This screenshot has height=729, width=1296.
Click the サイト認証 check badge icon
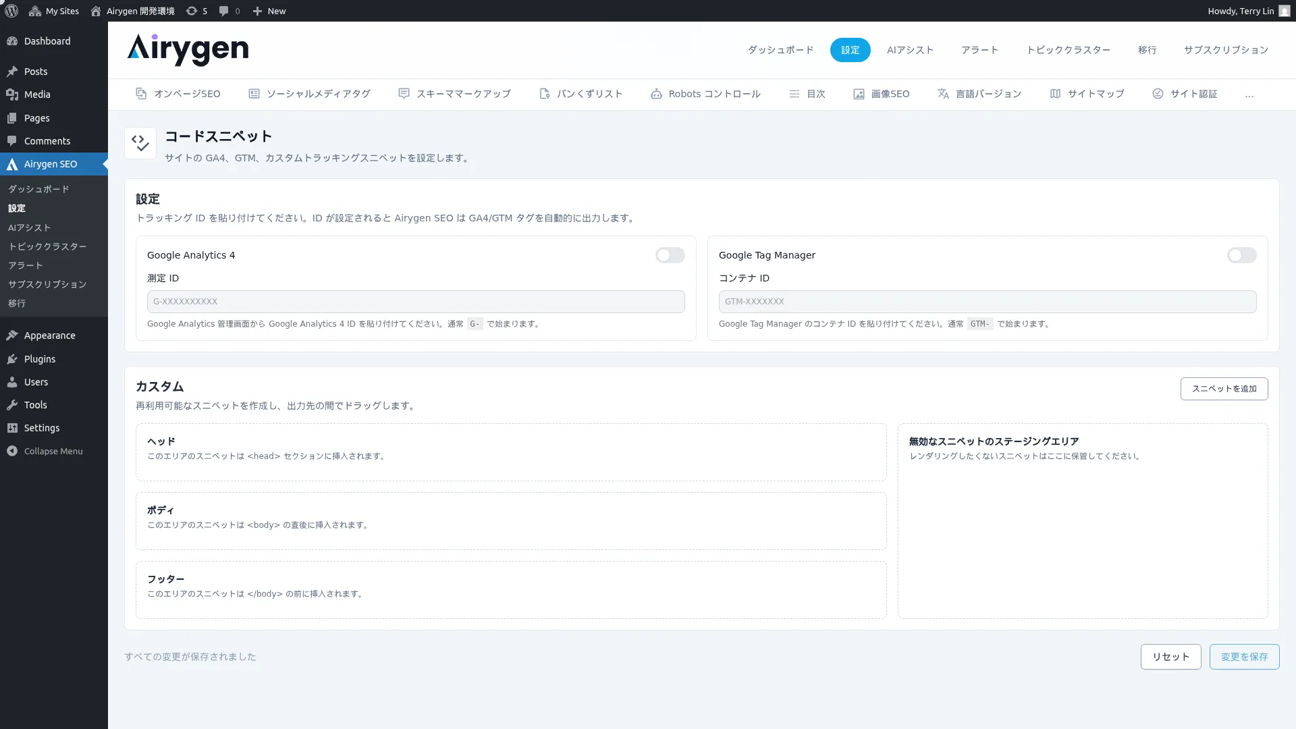click(1158, 94)
